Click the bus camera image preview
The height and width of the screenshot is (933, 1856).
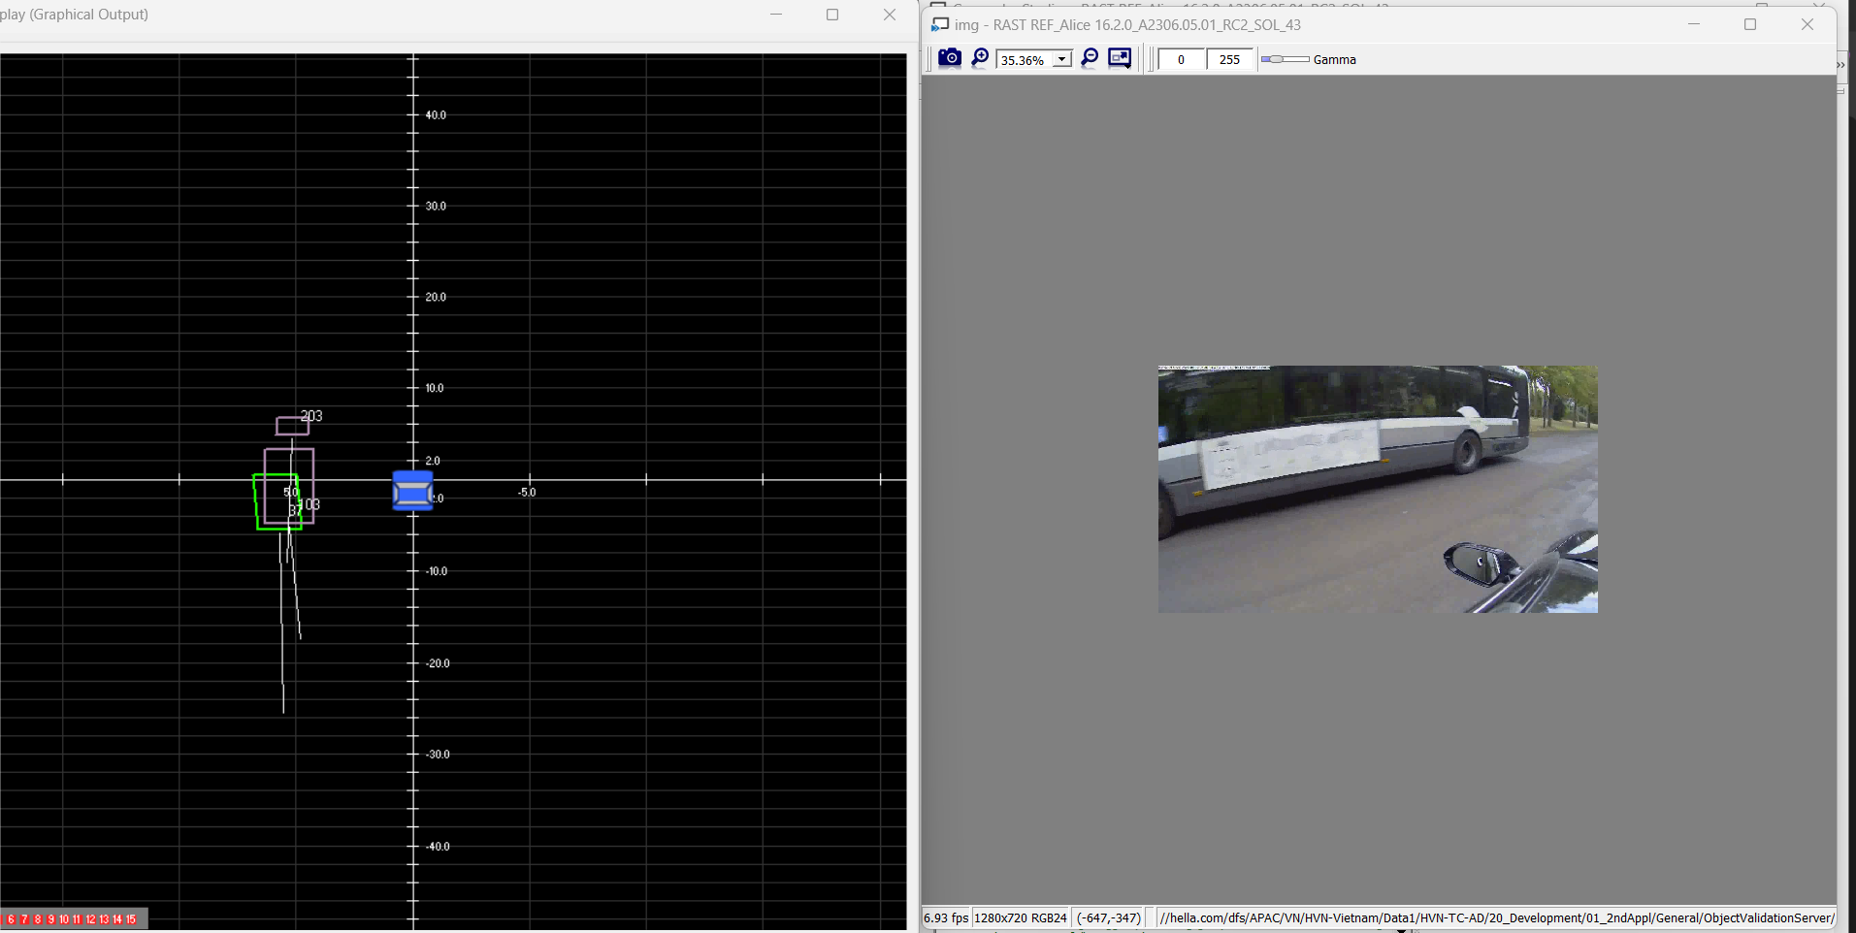(1377, 489)
